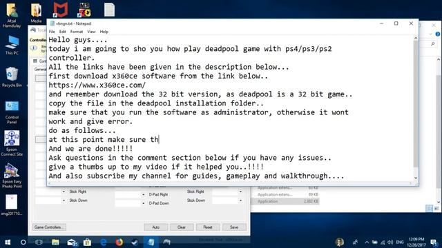This screenshot has width=442, height=248.
Task: Click the D-Pad Down input field
Action: [128, 203]
